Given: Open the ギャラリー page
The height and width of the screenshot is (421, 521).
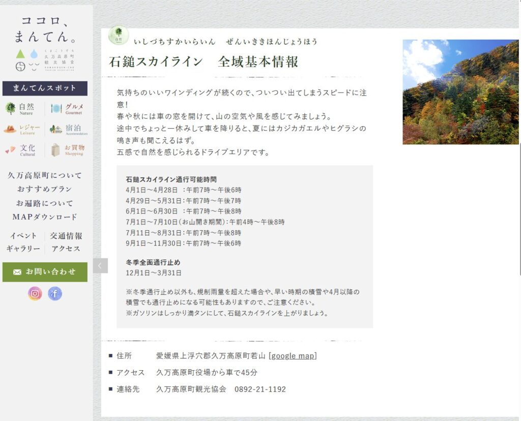Looking at the screenshot, I should (23, 249).
